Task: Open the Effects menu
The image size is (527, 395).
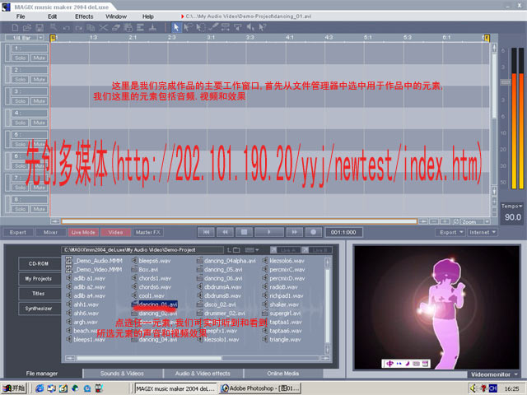Action: [84, 16]
